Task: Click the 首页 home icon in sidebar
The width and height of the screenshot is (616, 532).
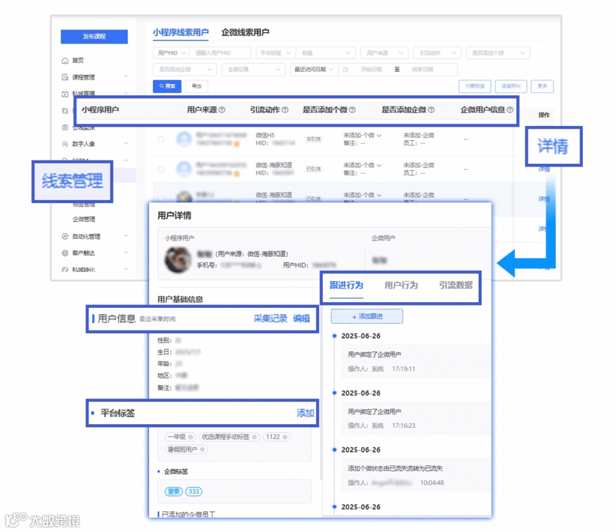Action: coord(64,60)
